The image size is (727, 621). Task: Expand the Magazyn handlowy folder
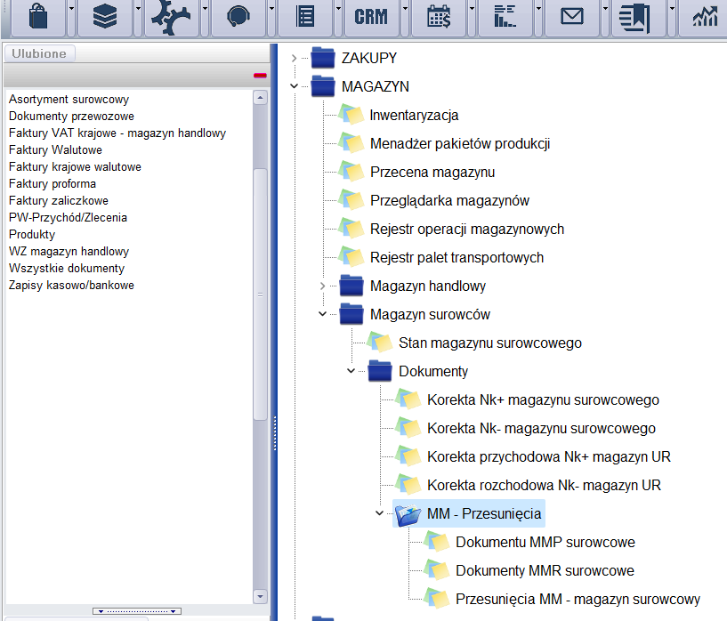coord(323,286)
